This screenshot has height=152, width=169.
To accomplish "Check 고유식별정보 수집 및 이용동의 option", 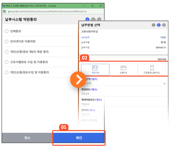I will tap(7, 62).
